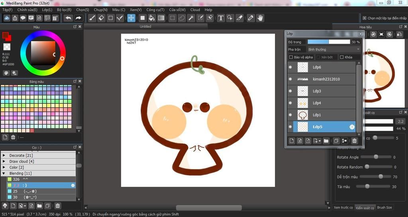Screen dimensions: 408x217
Task: Click the foreground dark red color swatch
Action: coord(6,35)
